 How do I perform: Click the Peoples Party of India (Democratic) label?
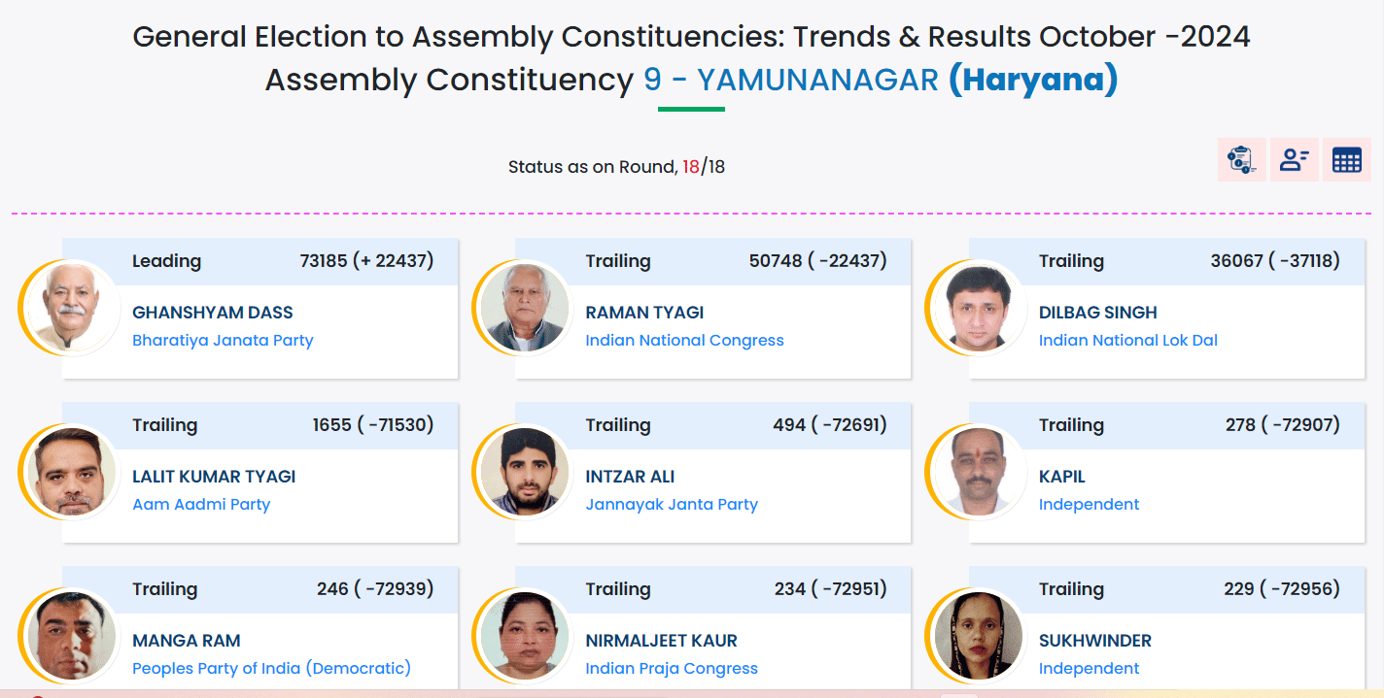(271, 669)
